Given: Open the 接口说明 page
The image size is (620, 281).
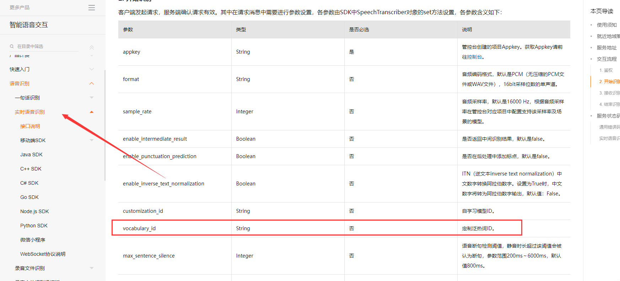Looking at the screenshot, I should (30, 126).
